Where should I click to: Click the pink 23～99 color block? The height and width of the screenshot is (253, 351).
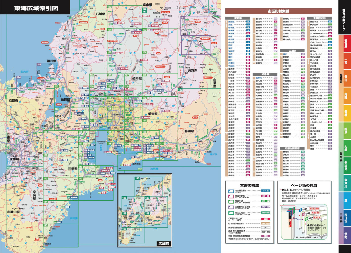click(266, 196)
